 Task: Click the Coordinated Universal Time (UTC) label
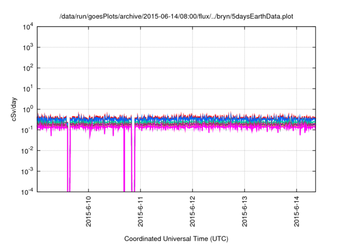click(x=176, y=239)
